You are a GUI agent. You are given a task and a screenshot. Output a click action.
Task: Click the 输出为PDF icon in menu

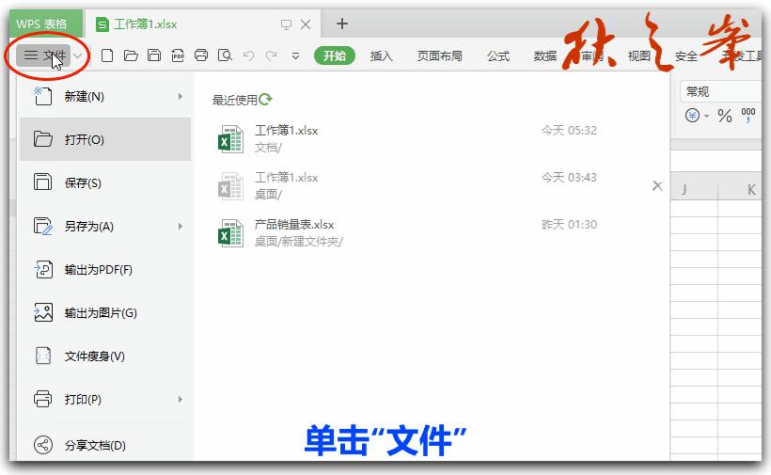click(43, 269)
